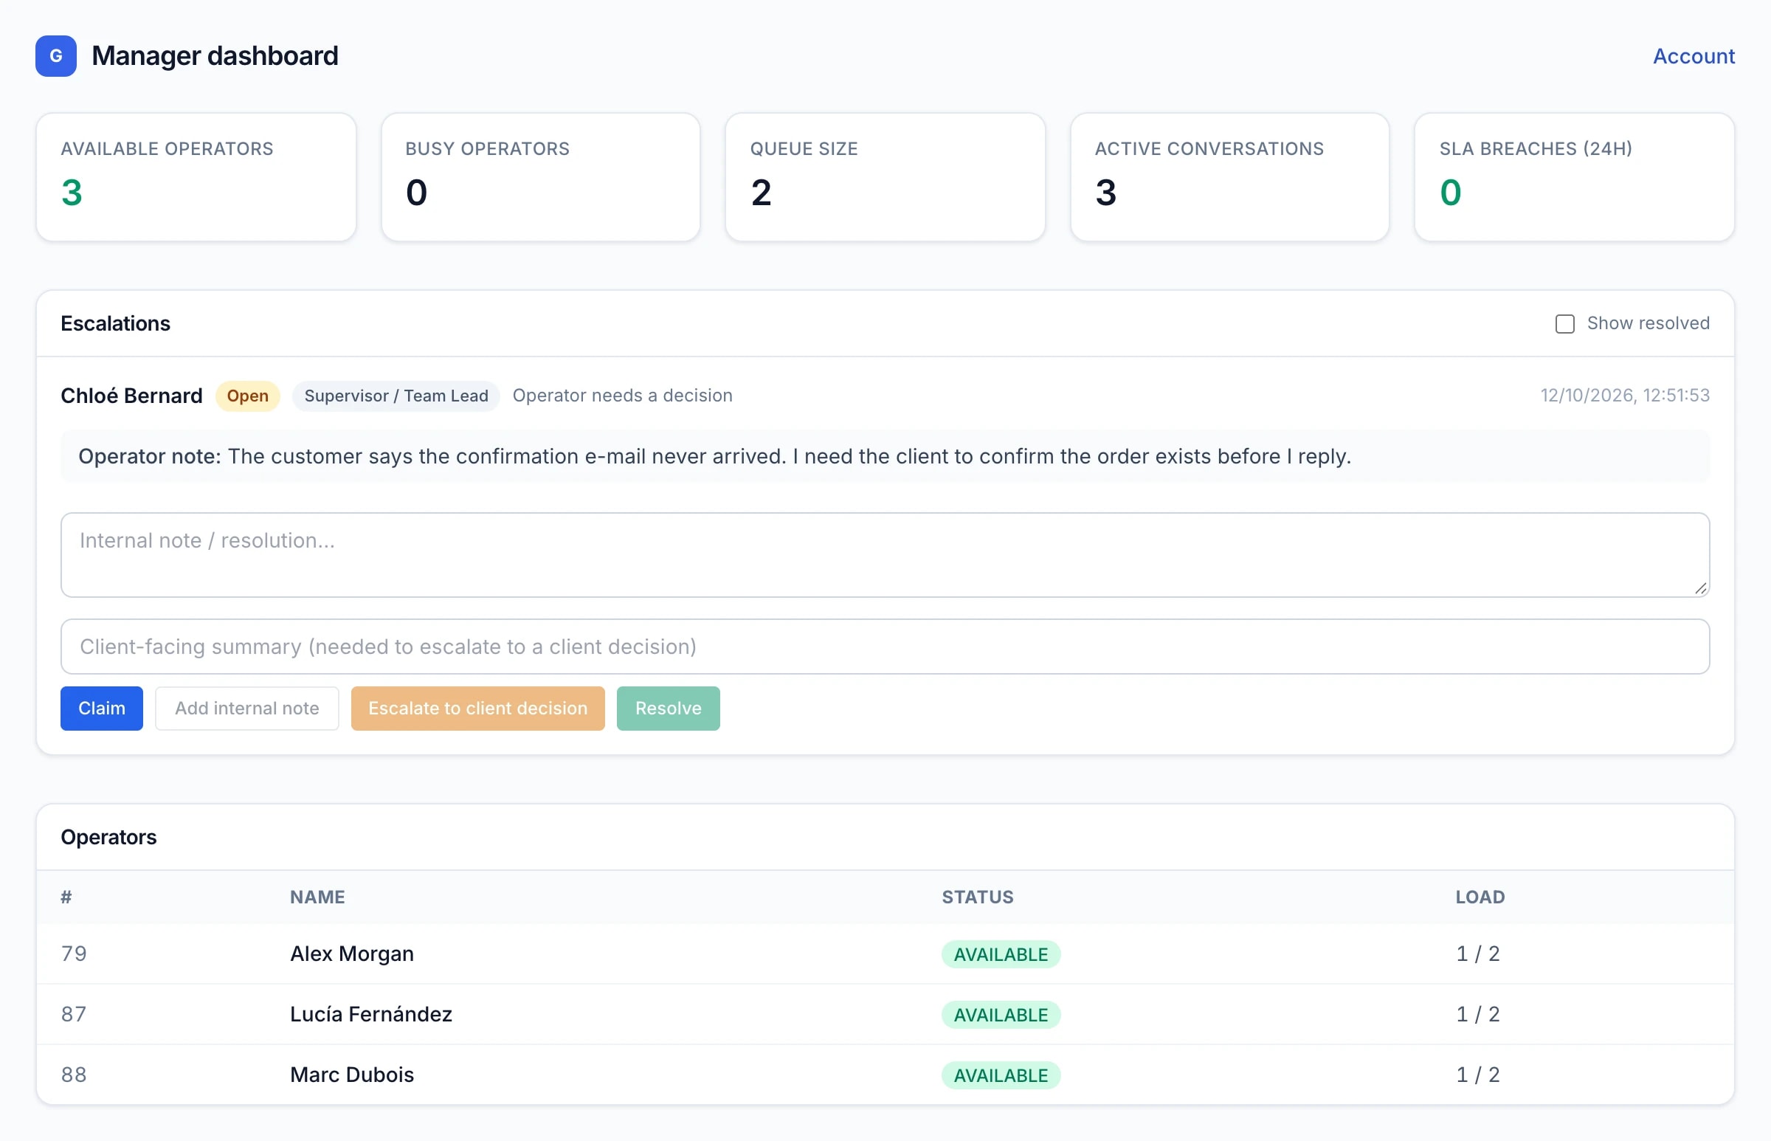Image resolution: width=1771 pixels, height=1141 pixels.
Task: Click the Busy Operators stat card
Action: [x=541, y=177]
